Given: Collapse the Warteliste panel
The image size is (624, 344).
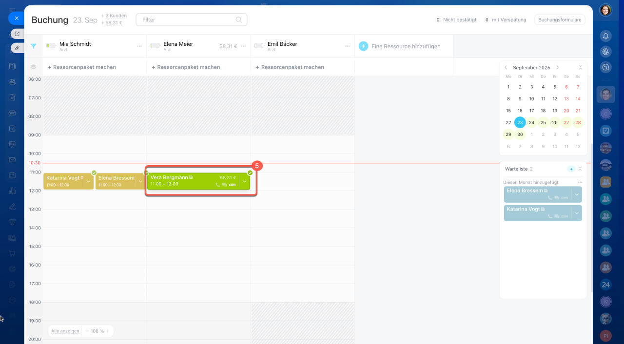Looking at the screenshot, I should 580,169.
